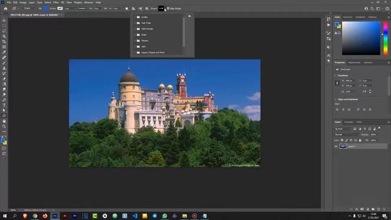Expand the Leaf Trees shape folder
The image size is (391, 220).
[135, 23]
